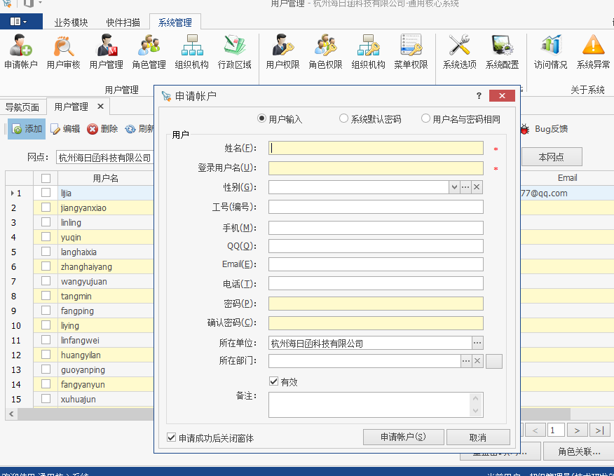
Task: Open 所在部门 ellipsis picker
Action: click(x=466, y=360)
